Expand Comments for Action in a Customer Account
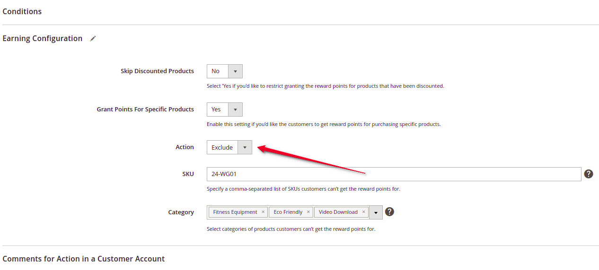Screen dimensions: 599x270 pos(84,259)
